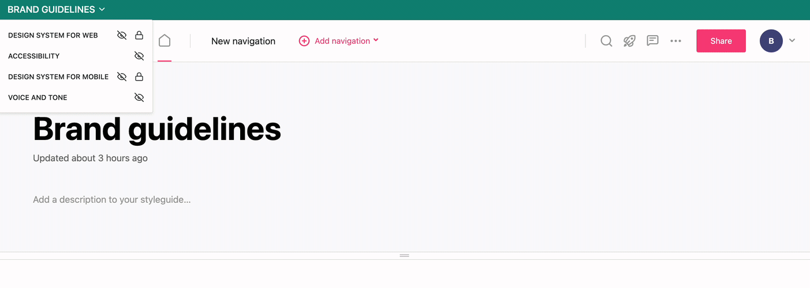Toggle visibility of Design System for Mobile
This screenshot has height=288, width=810.
[x=122, y=77]
